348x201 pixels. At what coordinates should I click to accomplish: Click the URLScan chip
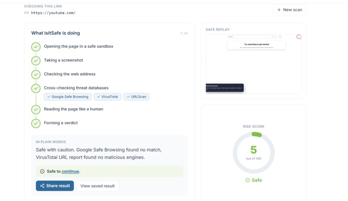click(x=136, y=97)
